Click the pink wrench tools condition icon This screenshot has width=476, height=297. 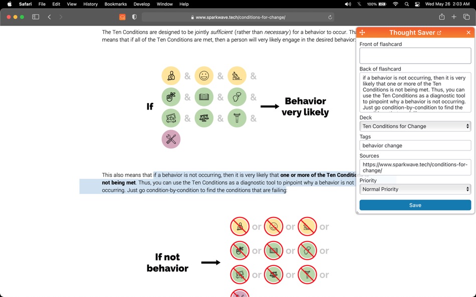point(171,139)
